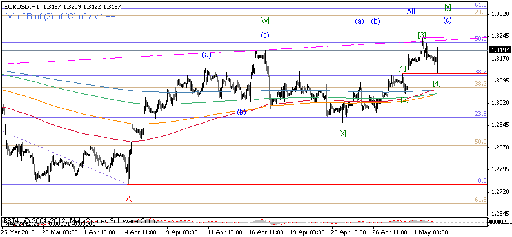Click the 9 Apr 03:00 time label
Image resolution: width=512 pixels, height=237 pixels.
coord(182,232)
